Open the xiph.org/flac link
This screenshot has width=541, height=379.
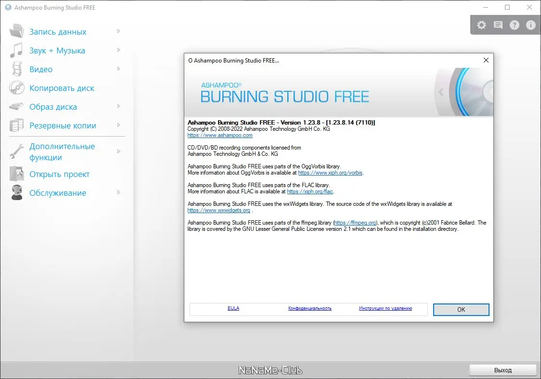point(310,191)
